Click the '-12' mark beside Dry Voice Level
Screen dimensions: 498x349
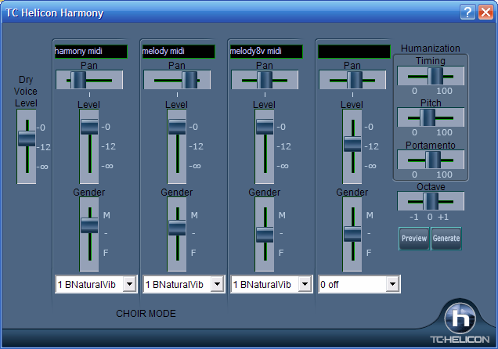pos(44,147)
